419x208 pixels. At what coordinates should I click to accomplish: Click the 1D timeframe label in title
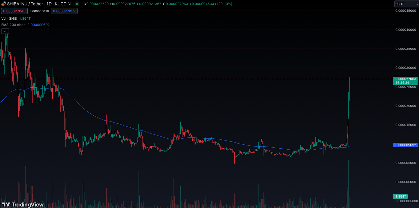coord(49,4)
